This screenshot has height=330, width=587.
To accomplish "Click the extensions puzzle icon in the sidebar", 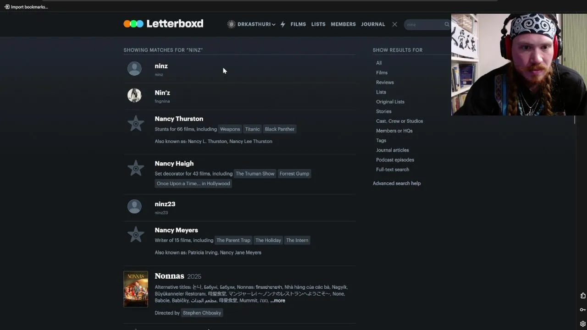I will click(x=583, y=296).
